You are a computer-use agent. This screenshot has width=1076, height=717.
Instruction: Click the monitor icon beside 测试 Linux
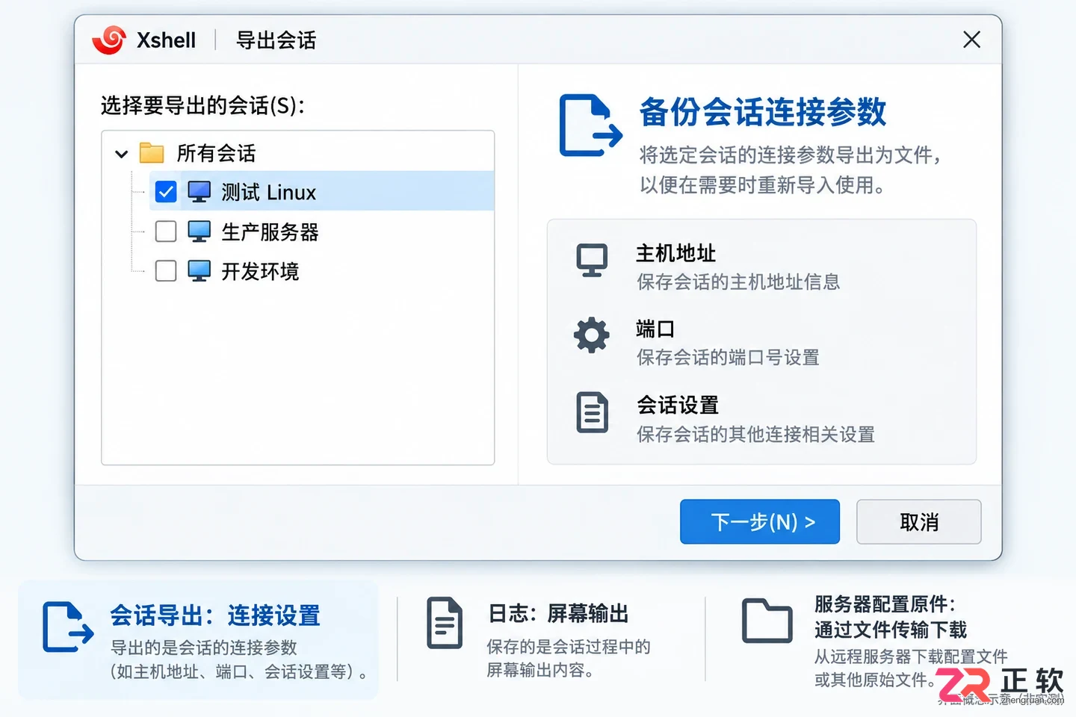point(200,192)
